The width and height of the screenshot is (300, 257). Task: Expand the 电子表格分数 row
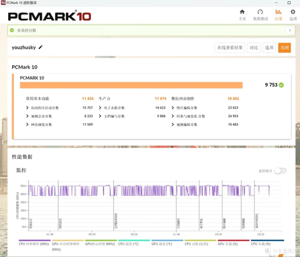pyautogui.click(x=100, y=108)
